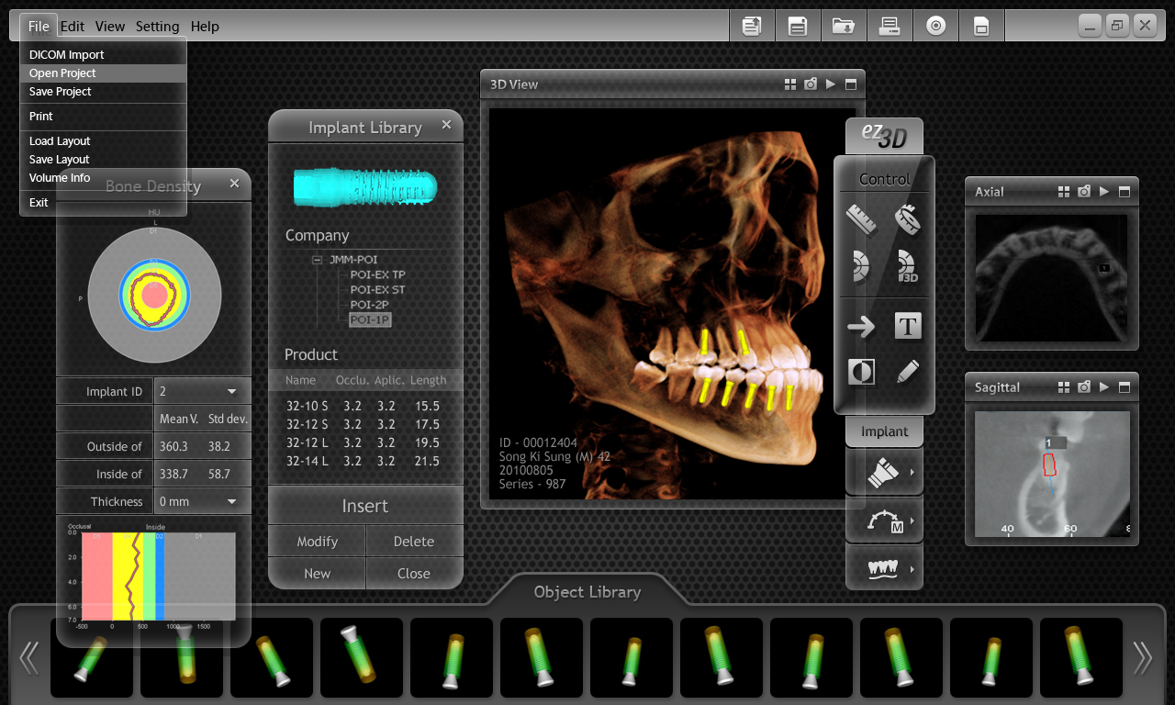This screenshot has height=705, width=1175.
Task: Change layout grid in Sagittal panel header
Action: click(x=1064, y=387)
